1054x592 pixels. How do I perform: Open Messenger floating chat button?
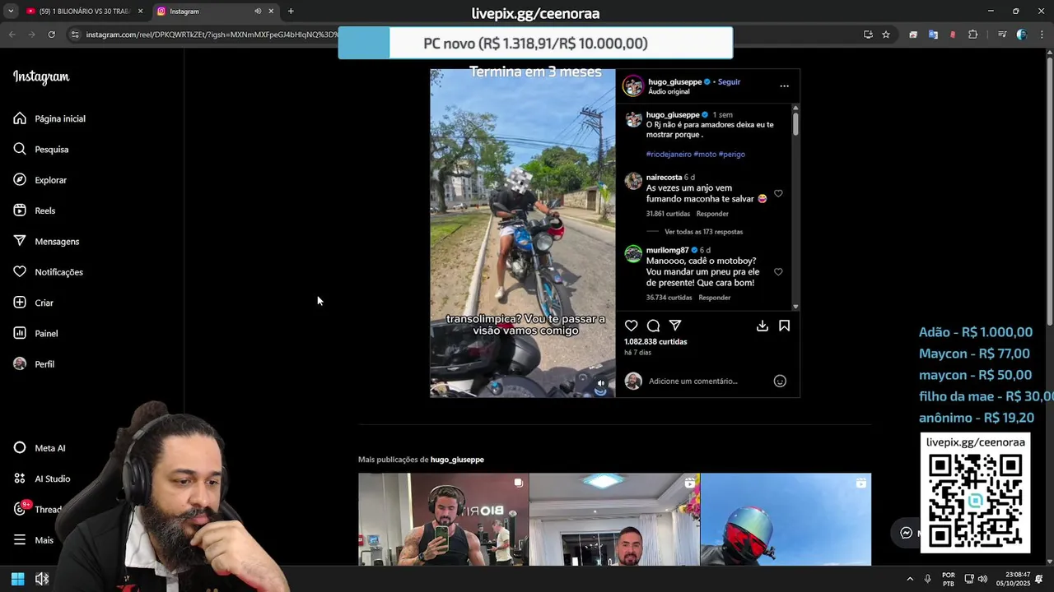(x=906, y=533)
